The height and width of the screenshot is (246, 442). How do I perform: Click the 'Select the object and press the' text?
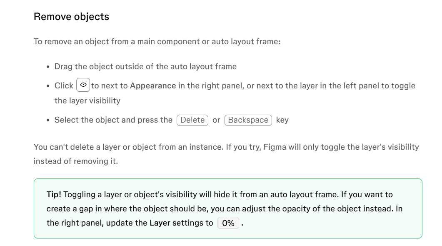pyautogui.click(x=113, y=120)
